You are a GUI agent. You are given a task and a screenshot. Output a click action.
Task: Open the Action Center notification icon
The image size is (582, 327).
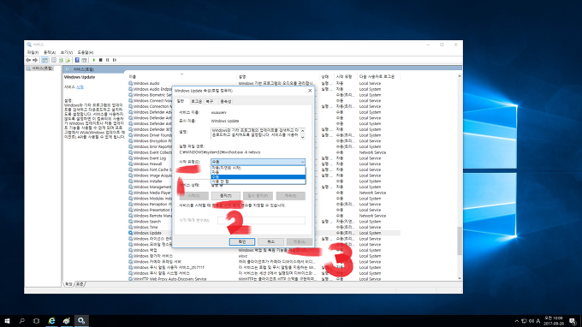click(573, 321)
